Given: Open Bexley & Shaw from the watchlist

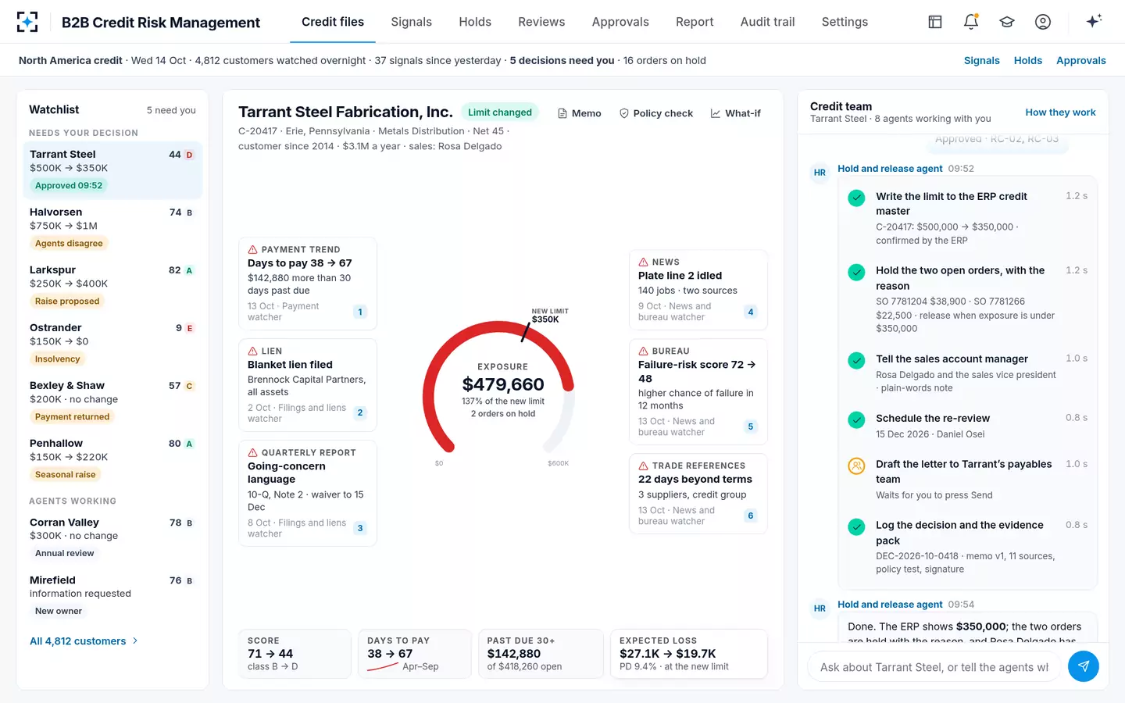Looking at the screenshot, I should (x=112, y=401).
